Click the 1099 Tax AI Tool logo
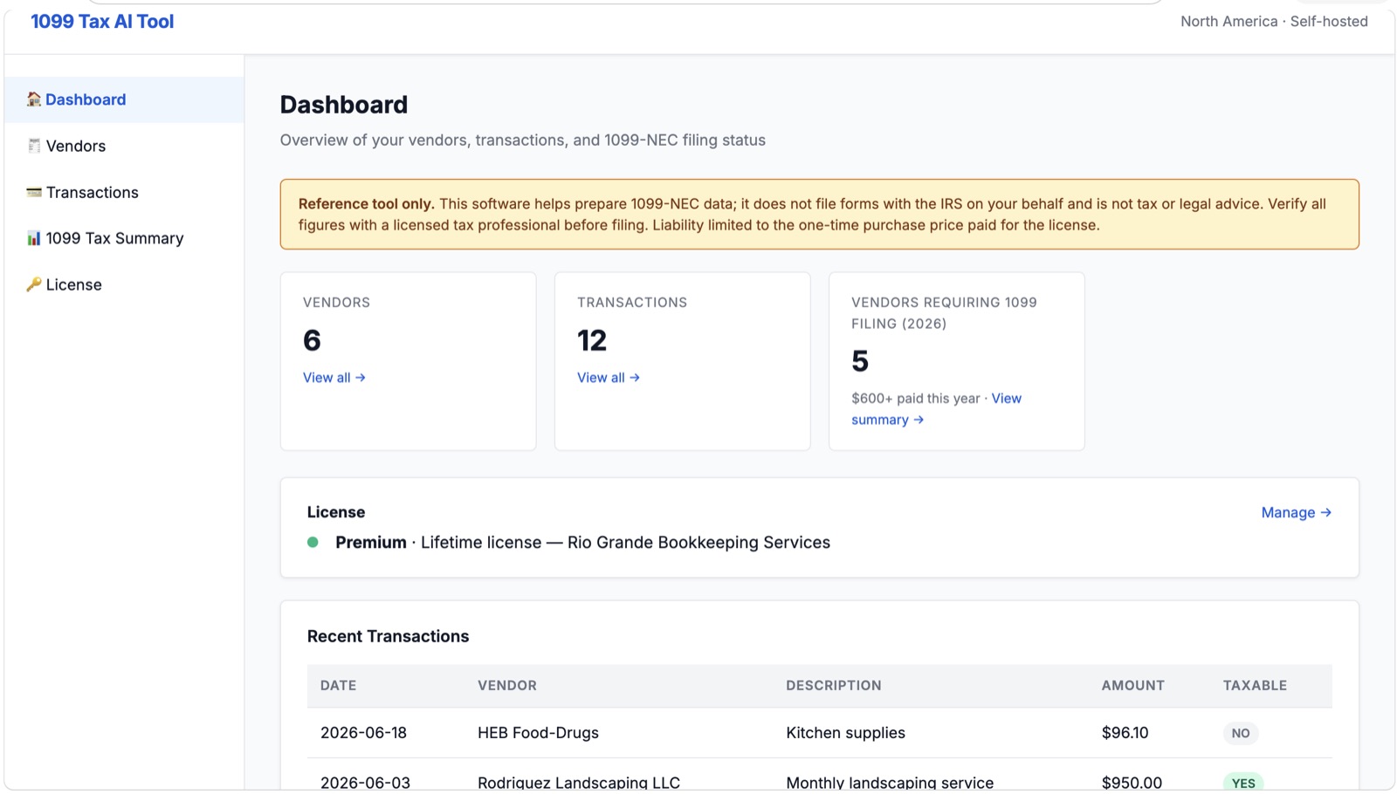Screen dimensions: 1397x794 coord(102,22)
